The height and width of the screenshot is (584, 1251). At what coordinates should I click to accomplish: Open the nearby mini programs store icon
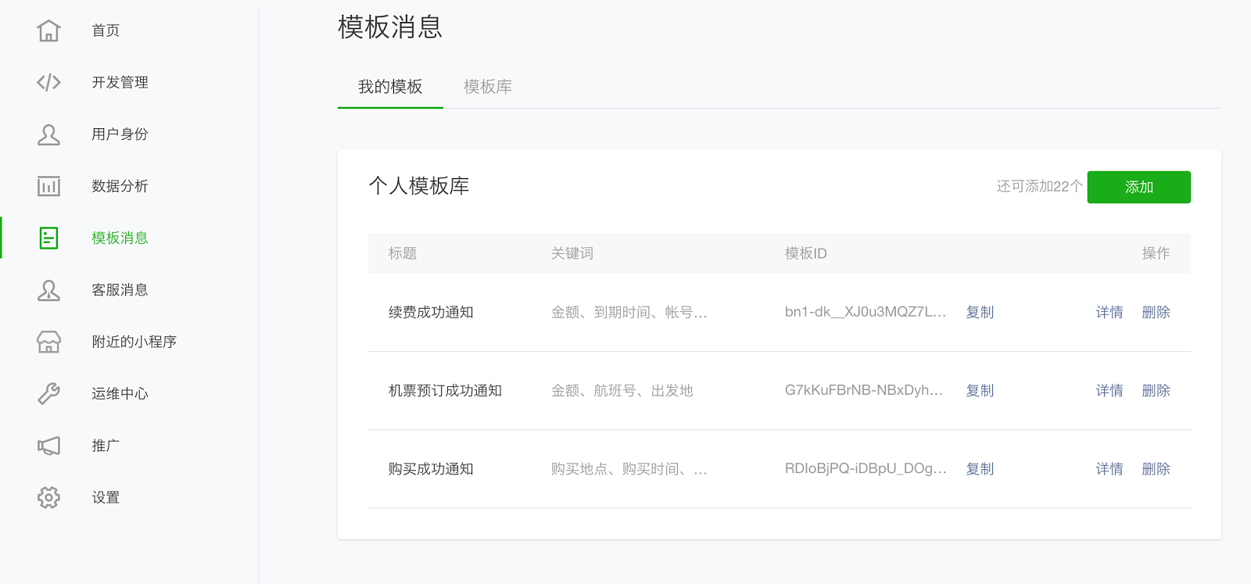click(48, 342)
